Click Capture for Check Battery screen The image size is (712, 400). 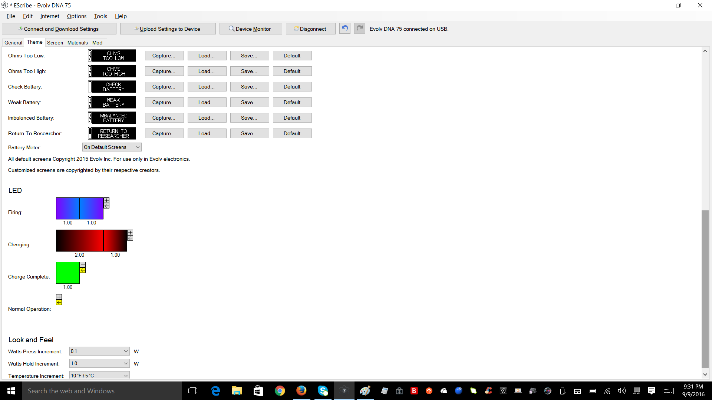pyautogui.click(x=164, y=87)
